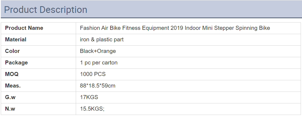Screen dimensions: 302x116
Task: Click the Black+Orange color value
Action: 98,51
